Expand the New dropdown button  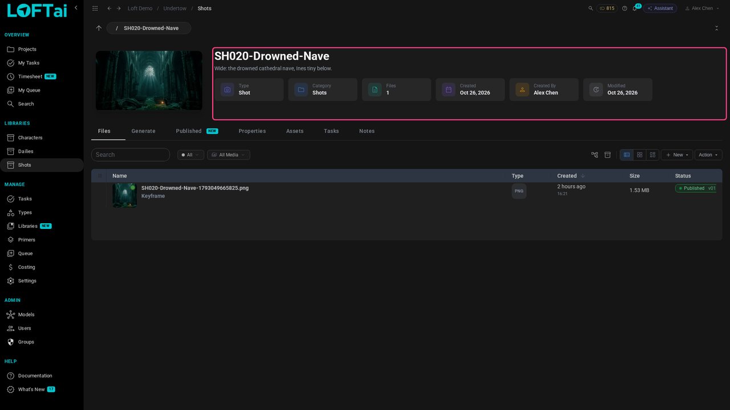click(677, 155)
